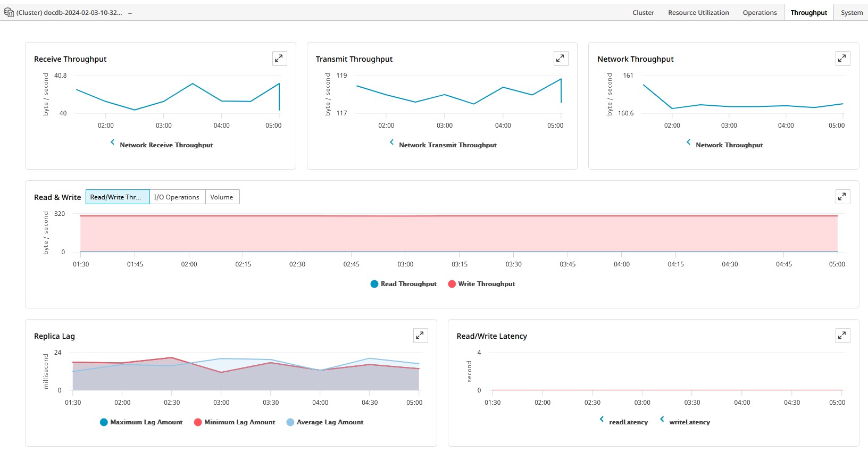The image size is (868, 452).
Task: Click the cluster database icon
Action: pyautogui.click(x=9, y=12)
